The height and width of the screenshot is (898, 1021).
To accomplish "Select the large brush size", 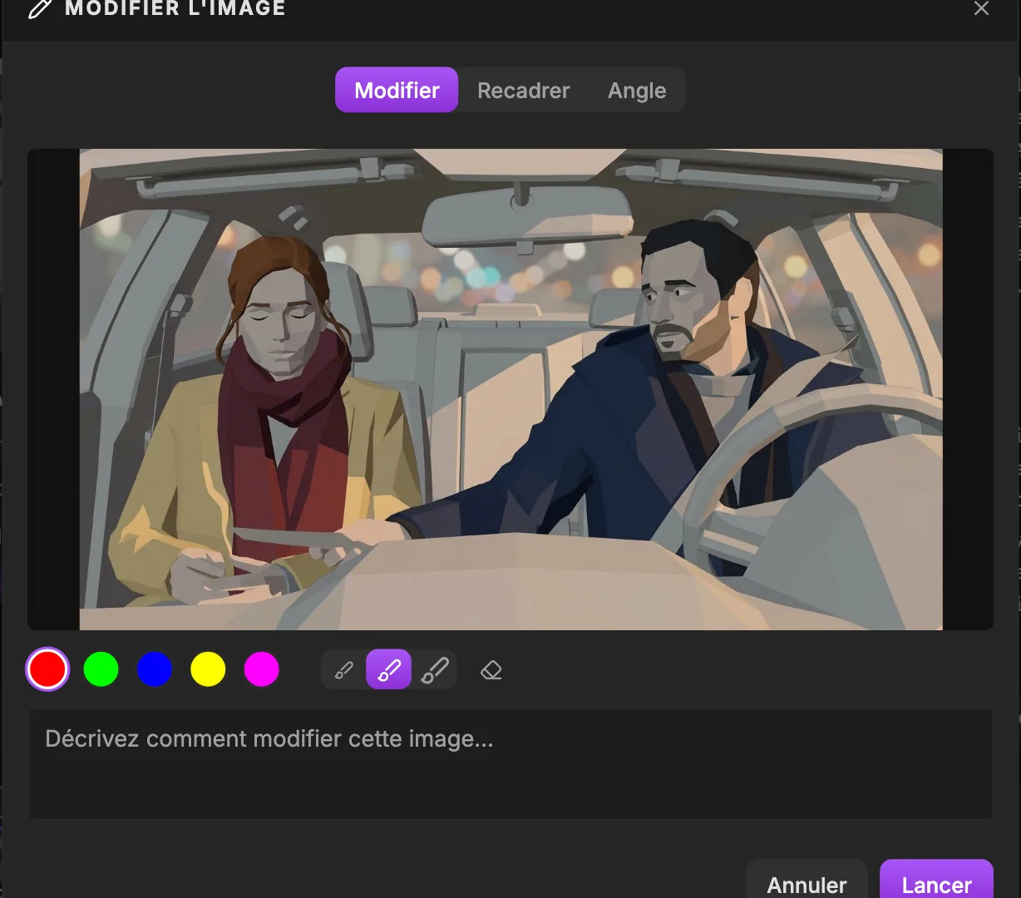I will pos(434,670).
